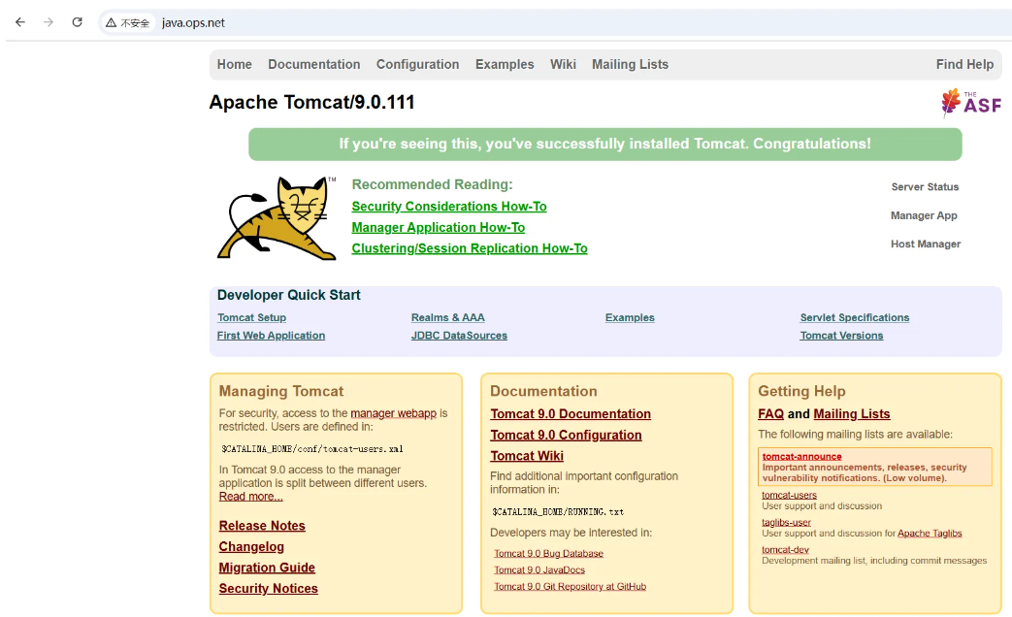Open the tomcat-announce mailing list link
The image size is (1012, 617).
pos(801,456)
